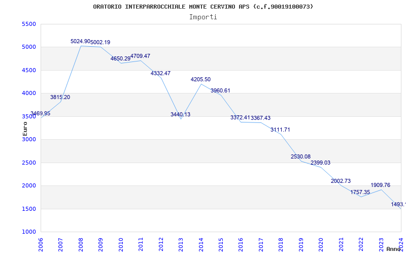Select the 1757.35 data label
406x254 pixels.
coord(360,193)
